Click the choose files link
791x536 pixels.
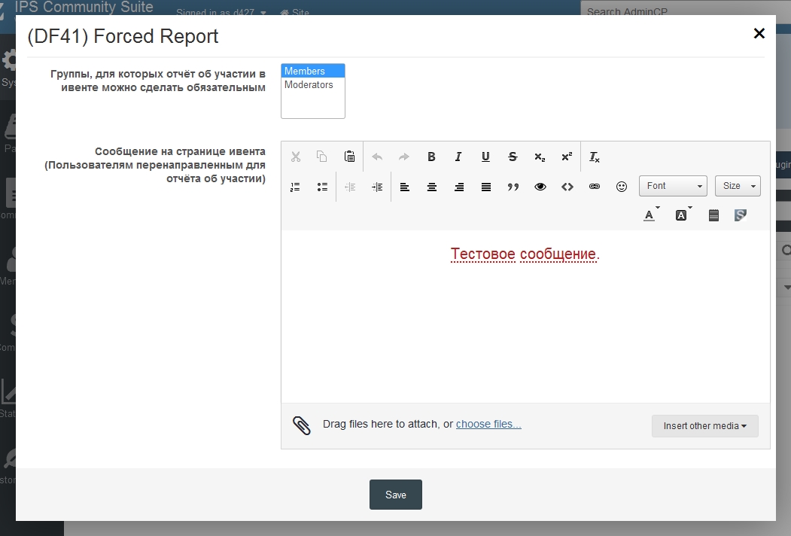pyautogui.click(x=488, y=424)
